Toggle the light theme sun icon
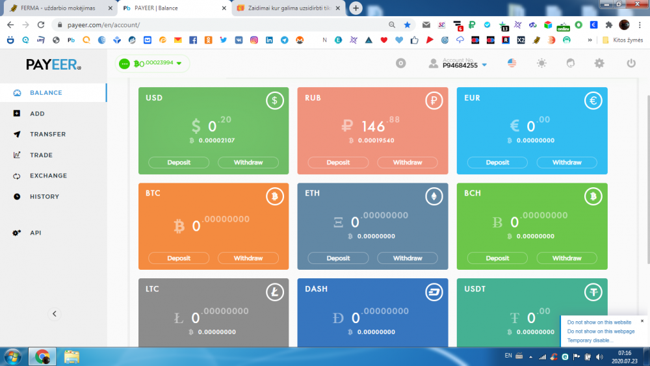 point(541,63)
